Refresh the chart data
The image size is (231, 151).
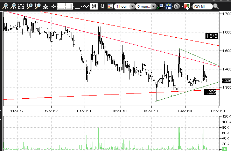[177, 7]
